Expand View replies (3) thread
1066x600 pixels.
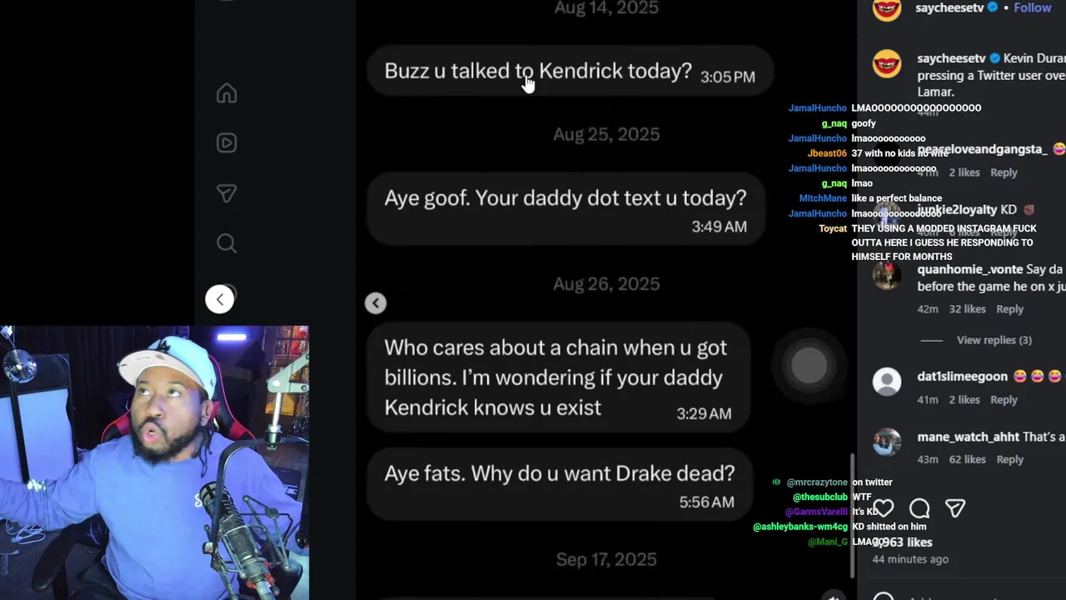coord(994,340)
